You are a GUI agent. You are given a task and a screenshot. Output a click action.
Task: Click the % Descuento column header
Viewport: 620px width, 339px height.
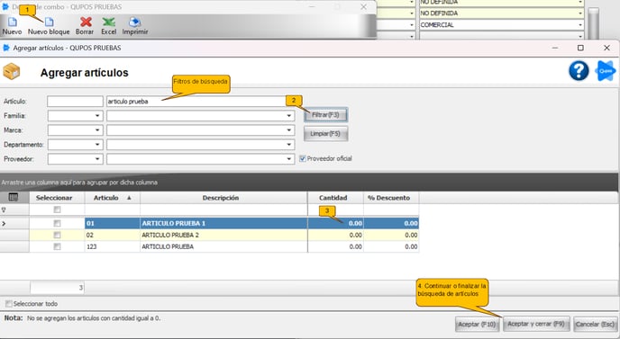point(391,198)
